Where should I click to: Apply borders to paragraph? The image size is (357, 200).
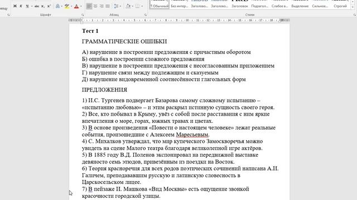138,6
